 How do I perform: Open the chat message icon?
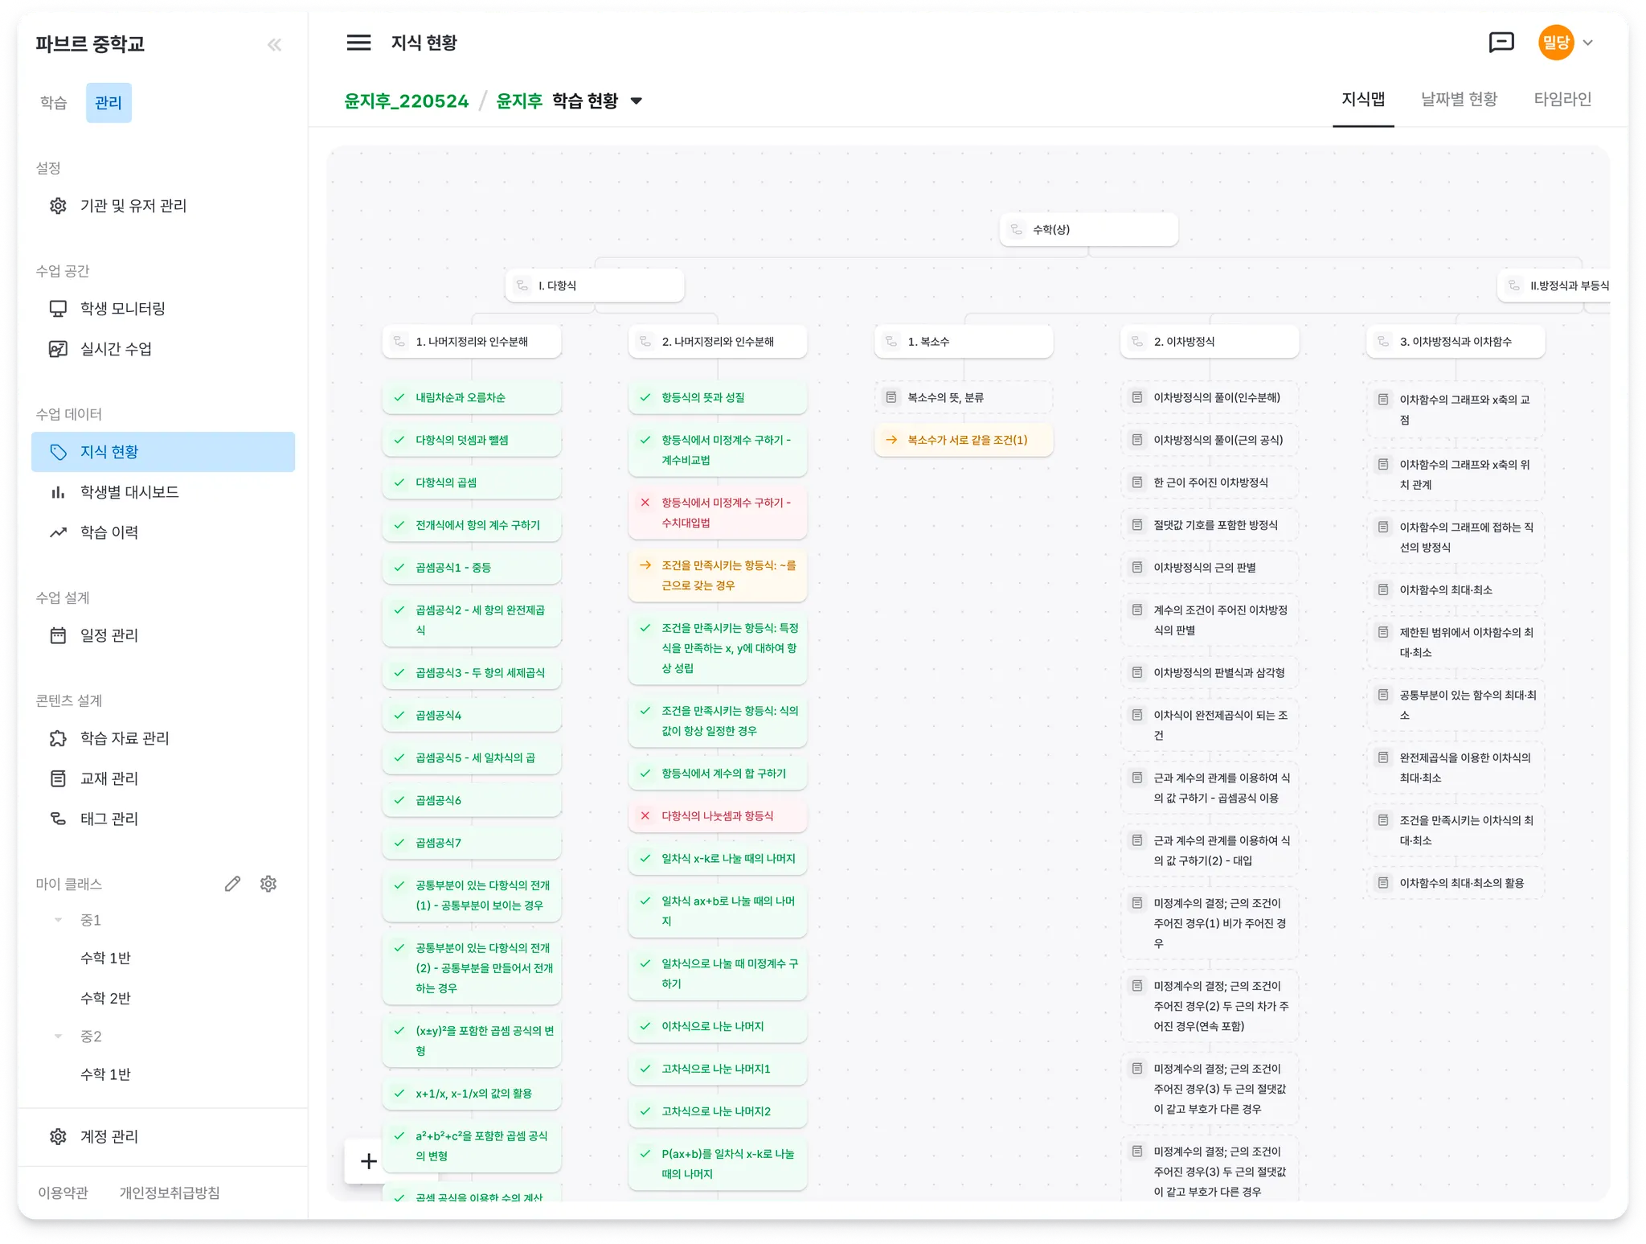(1501, 43)
